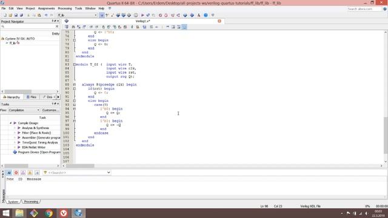388x218 pixels.
Task: Click the New file toolbar icon
Action: (5, 15)
